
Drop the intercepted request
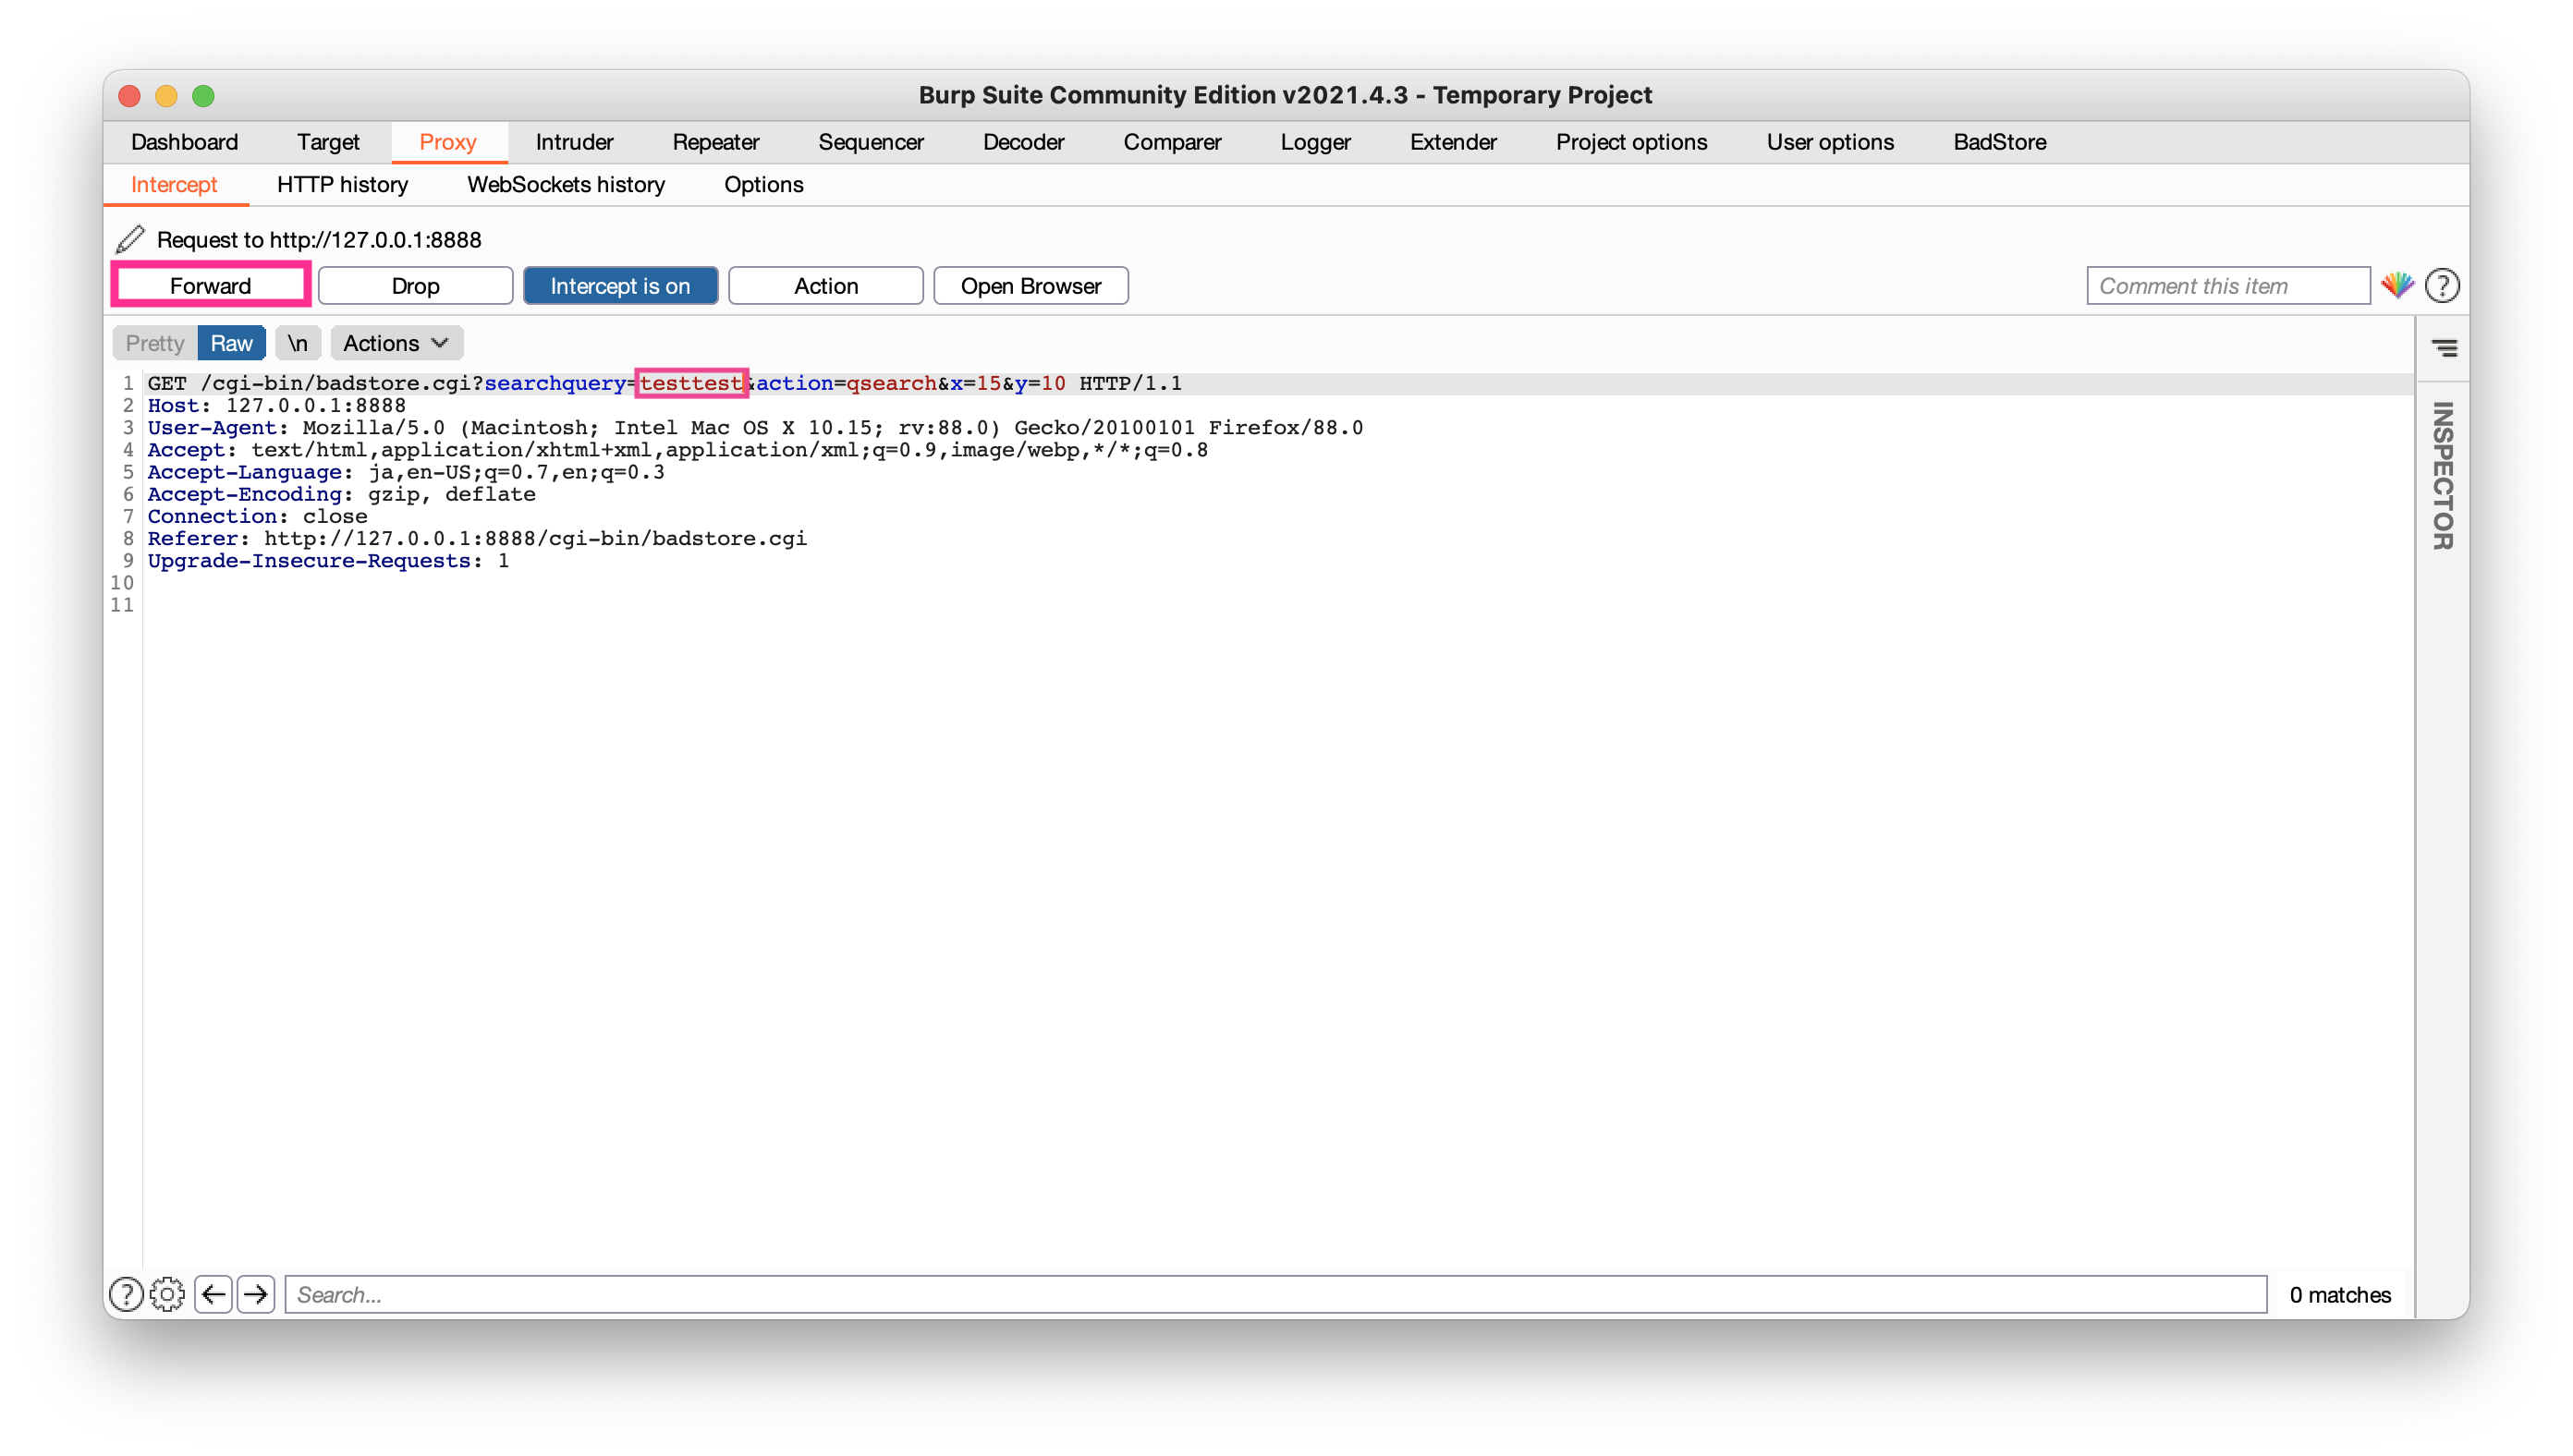pyautogui.click(x=415, y=286)
